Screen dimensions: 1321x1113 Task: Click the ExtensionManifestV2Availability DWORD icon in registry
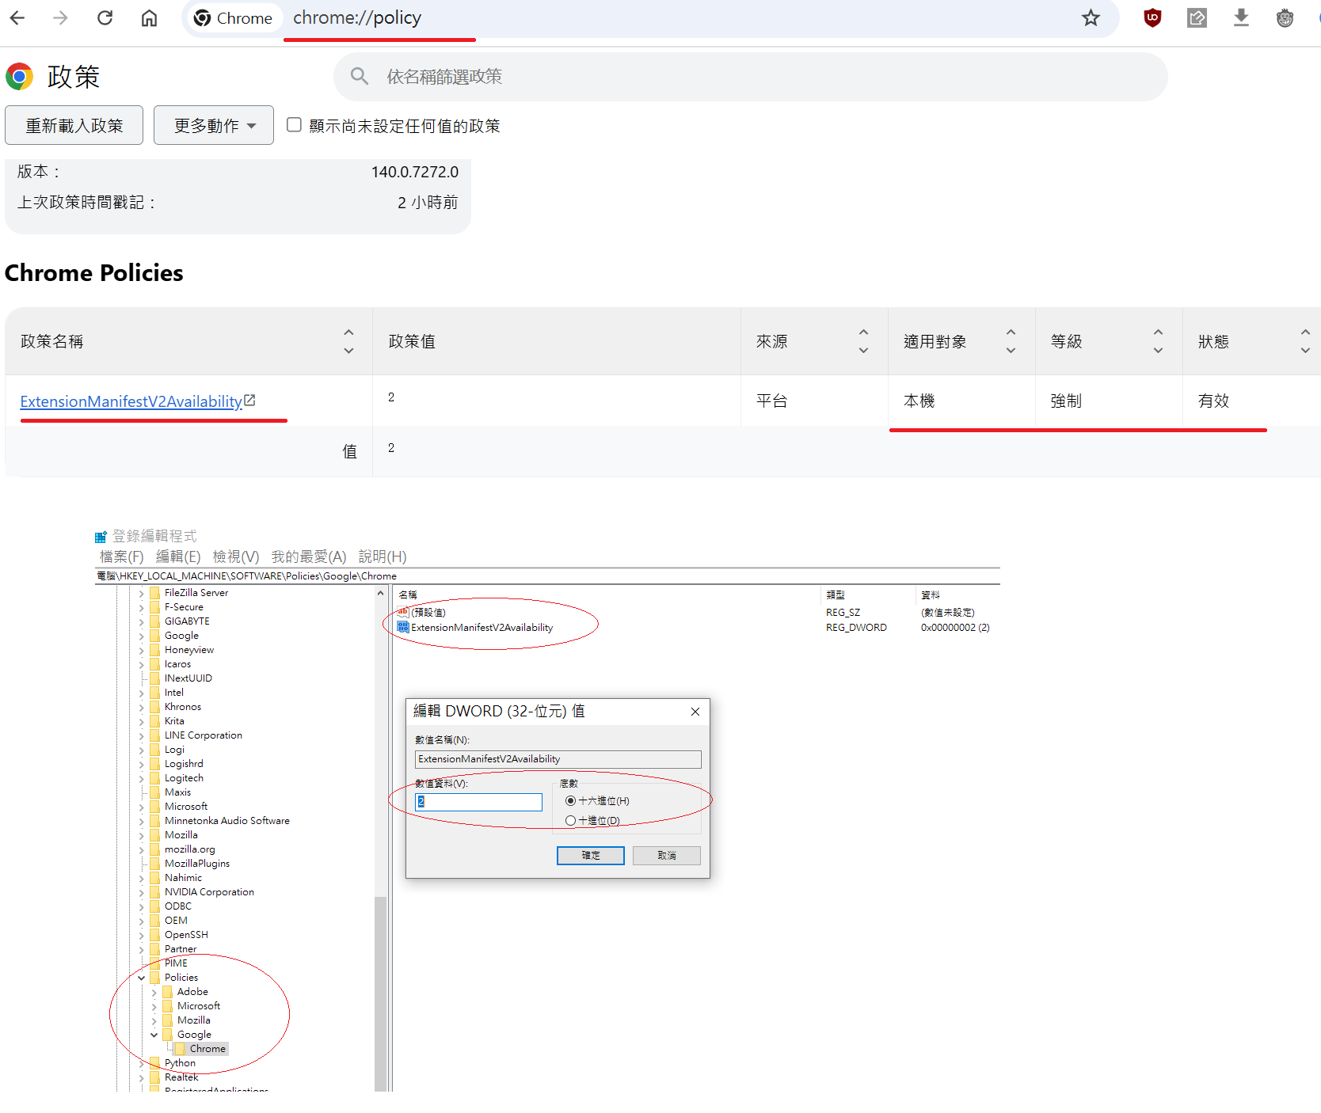click(x=403, y=627)
